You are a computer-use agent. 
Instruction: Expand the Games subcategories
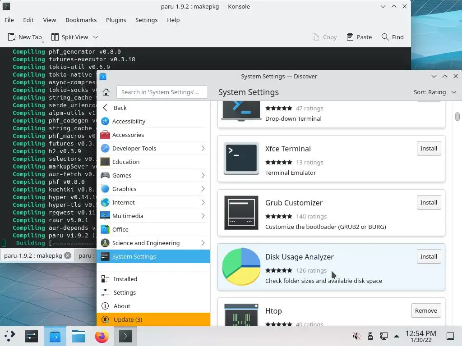coord(203,175)
